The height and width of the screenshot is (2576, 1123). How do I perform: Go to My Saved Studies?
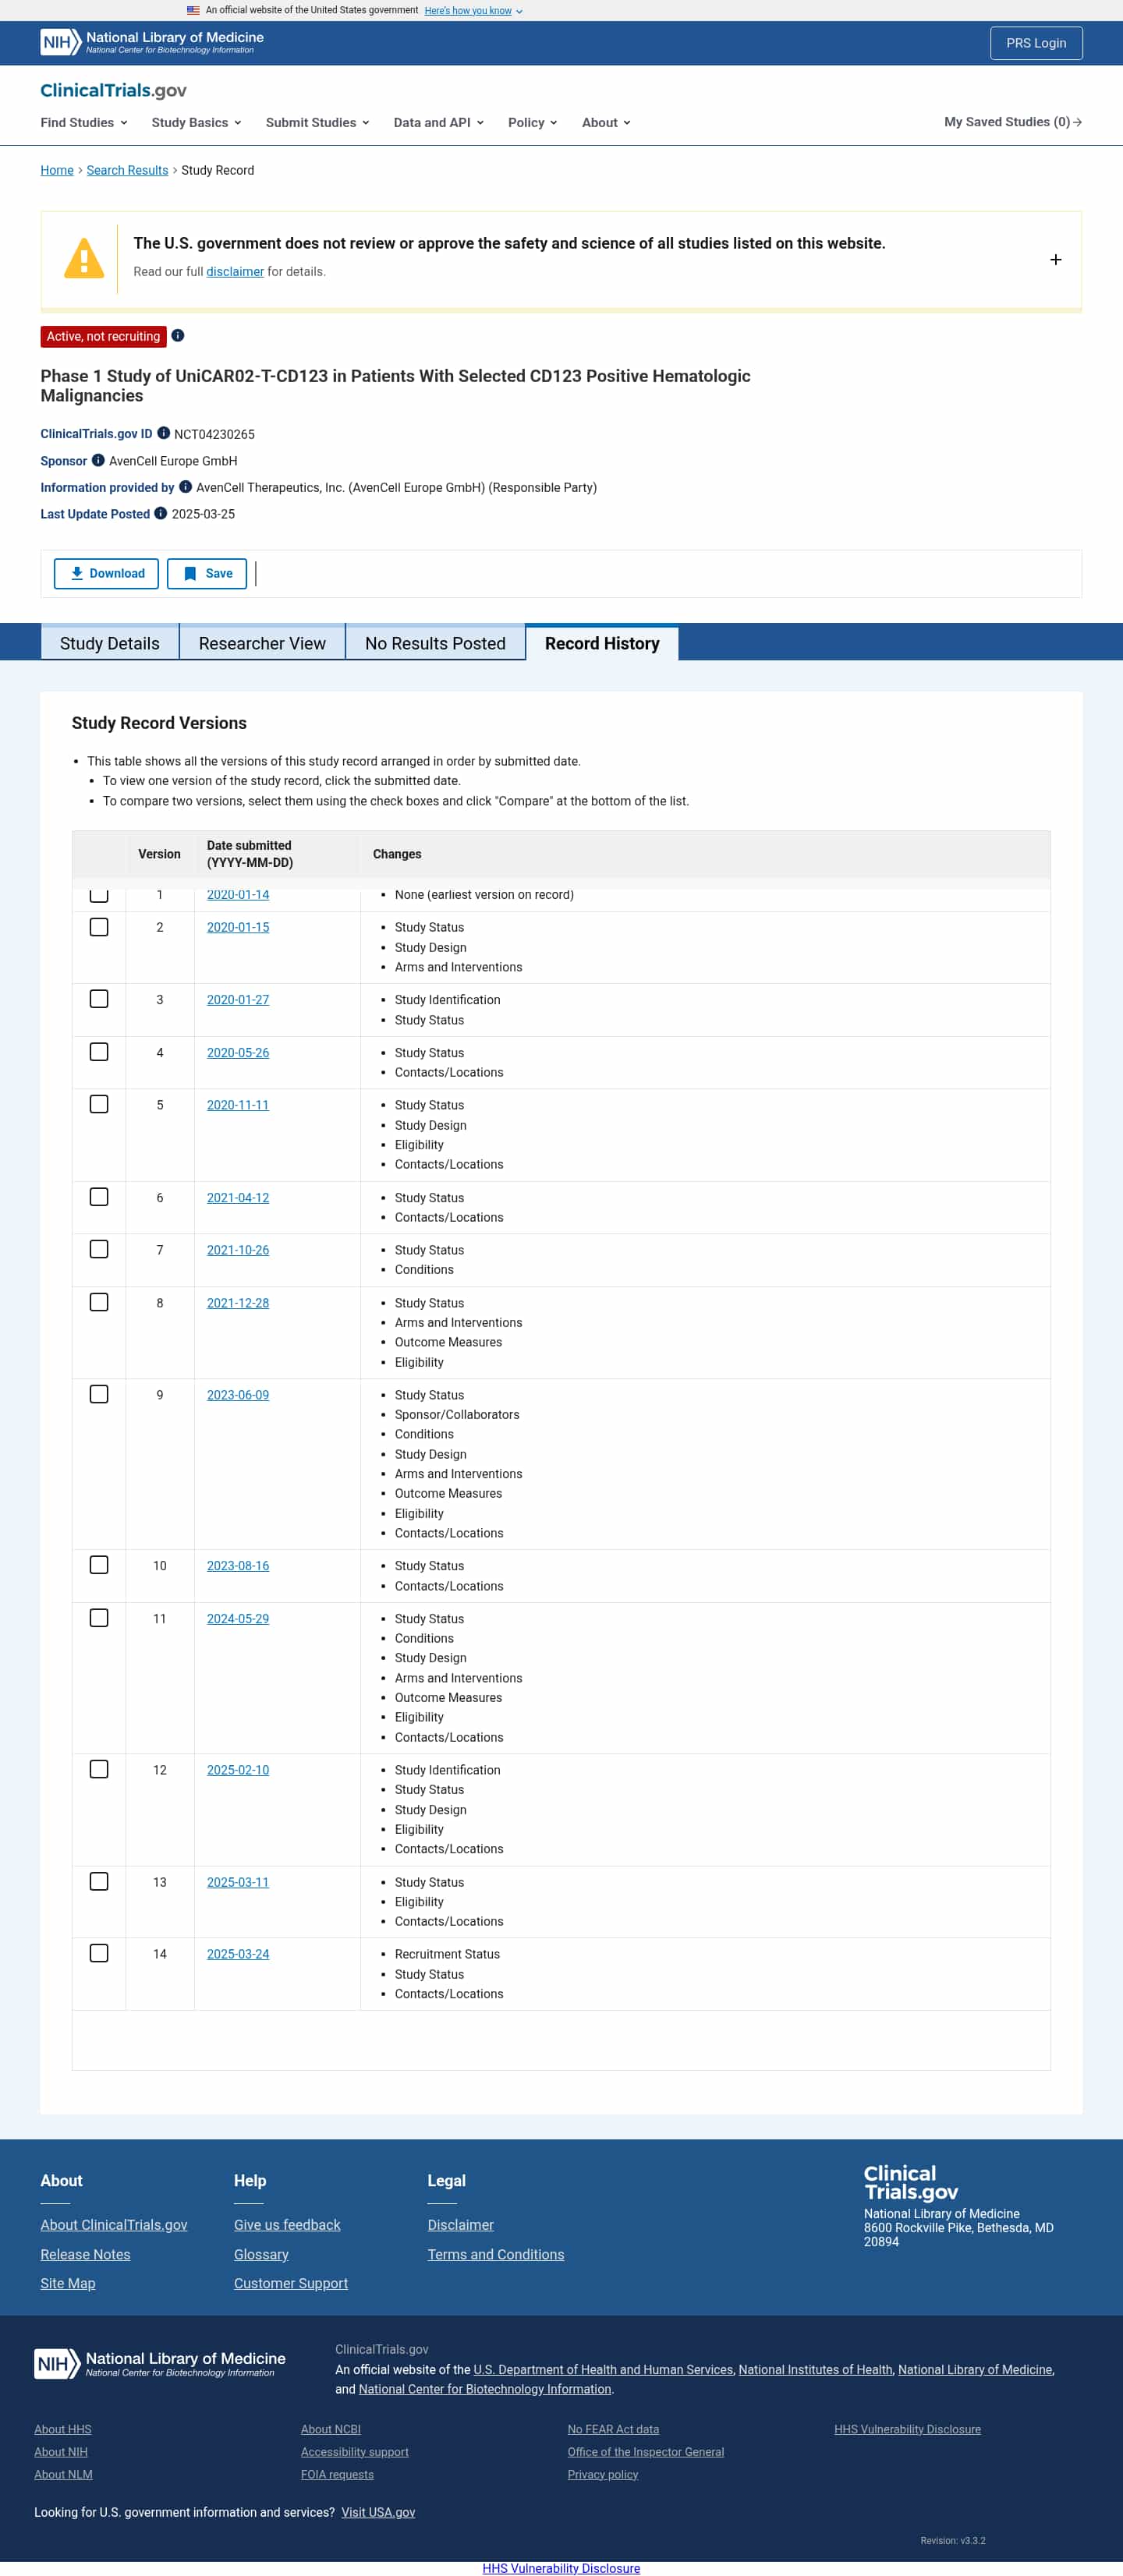coord(1012,122)
